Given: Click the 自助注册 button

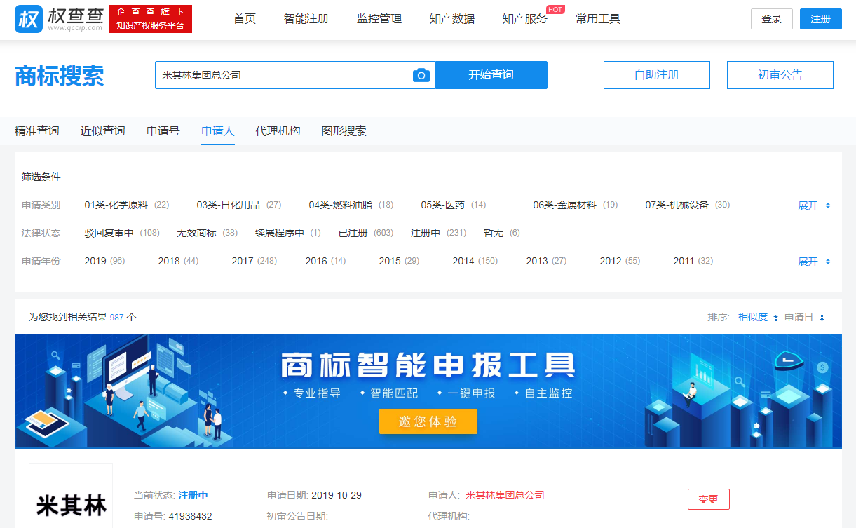Looking at the screenshot, I should (657, 75).
